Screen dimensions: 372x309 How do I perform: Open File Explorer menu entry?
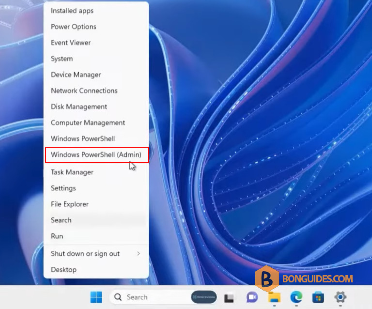pyautogui.click(x=96, y=204)
